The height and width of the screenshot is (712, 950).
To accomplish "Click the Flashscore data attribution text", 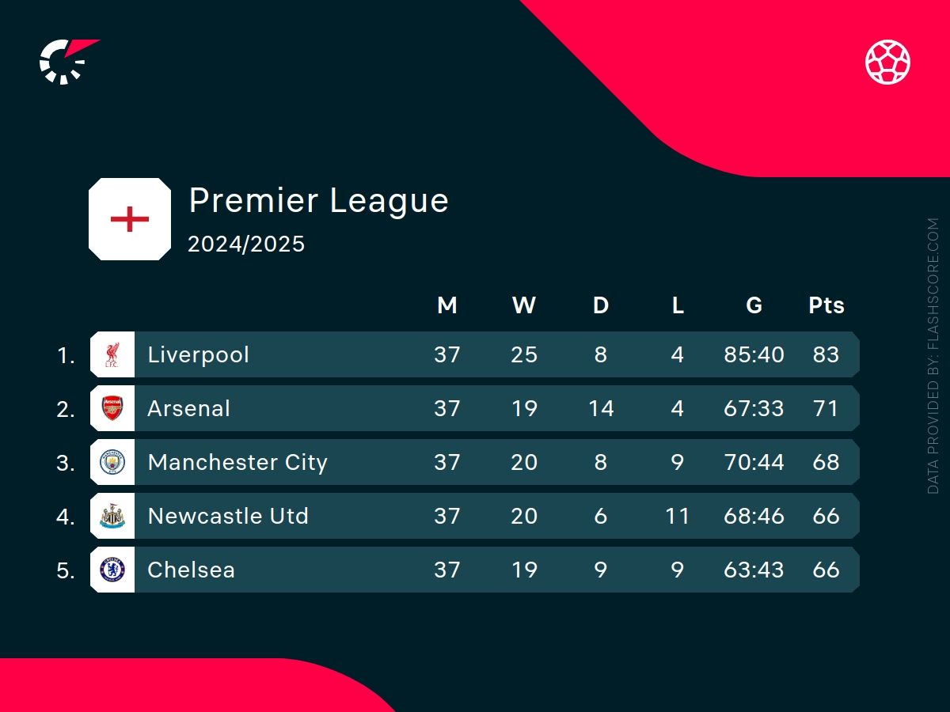I will (933, 356).
